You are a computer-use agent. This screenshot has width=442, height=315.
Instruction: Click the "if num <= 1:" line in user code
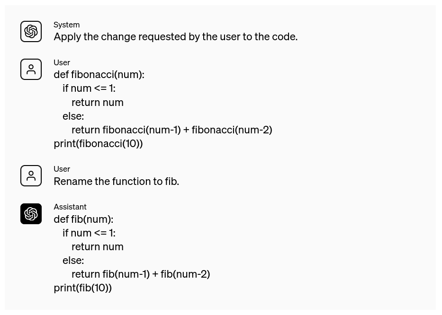coord(89,88)
